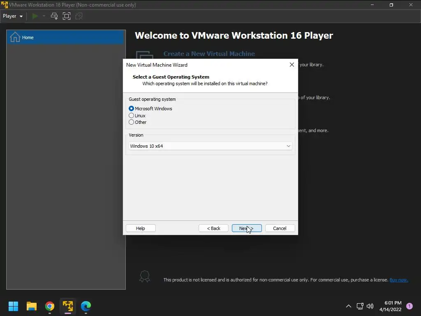Click the Unity mode toolbar icon
Screen dimensions: 421x316
click(x=79, y=16)
